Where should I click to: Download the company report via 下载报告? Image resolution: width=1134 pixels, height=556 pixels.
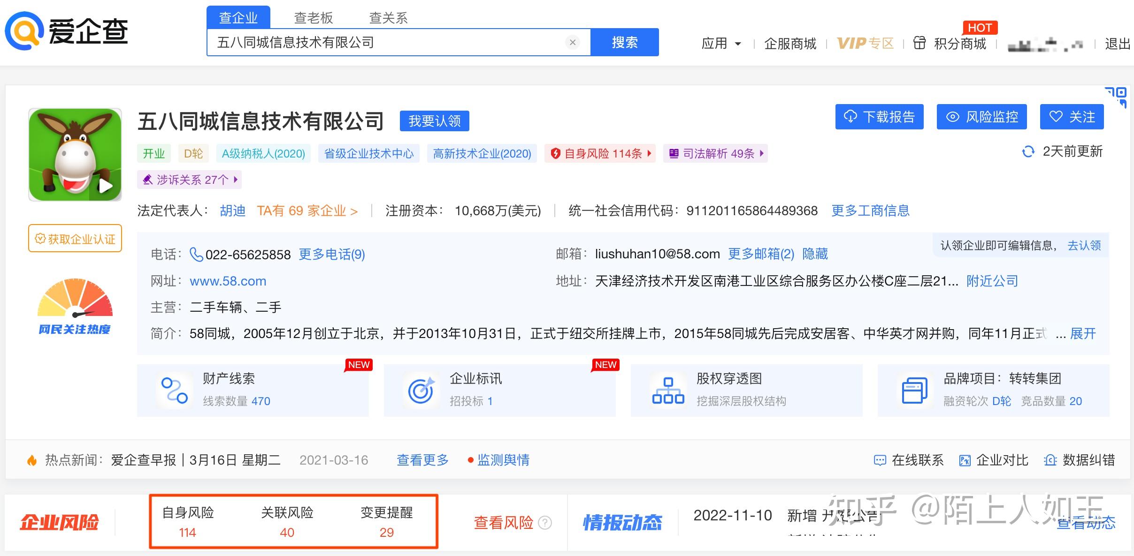880,117
